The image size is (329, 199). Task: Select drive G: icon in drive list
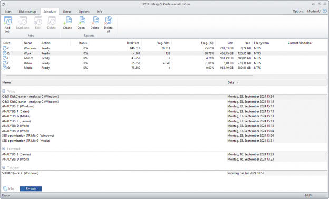click(5, 68)
